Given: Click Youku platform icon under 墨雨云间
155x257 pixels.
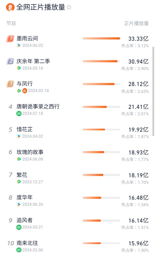Looking at the screenshot, I should (x=19, y=45).
